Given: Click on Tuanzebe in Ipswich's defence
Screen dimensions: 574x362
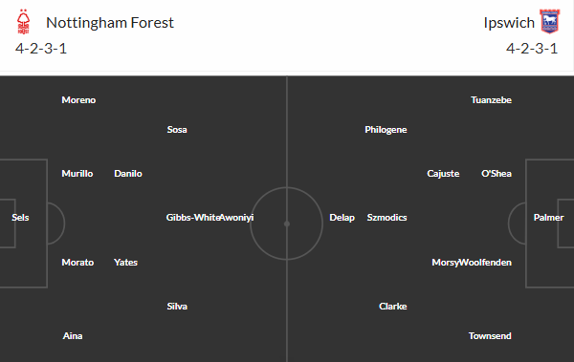Looking at the screenshot, I should (492, 100).
